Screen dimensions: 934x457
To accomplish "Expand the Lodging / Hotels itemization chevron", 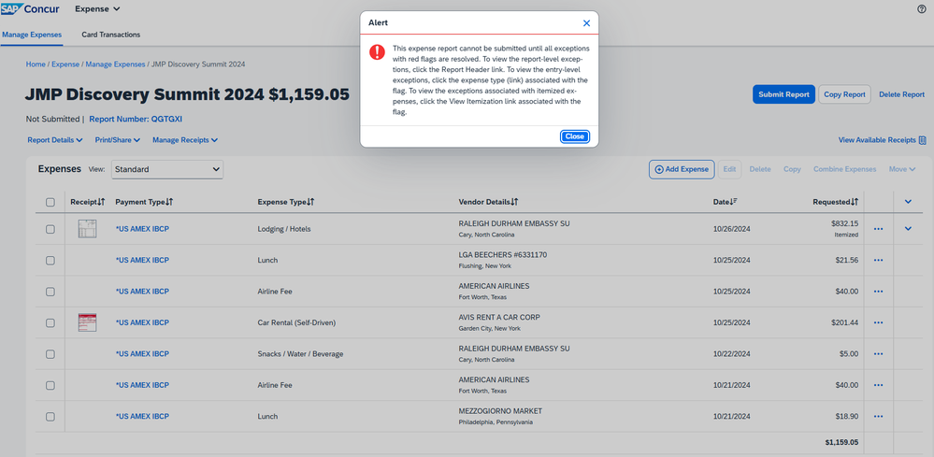I will (908, 228).
